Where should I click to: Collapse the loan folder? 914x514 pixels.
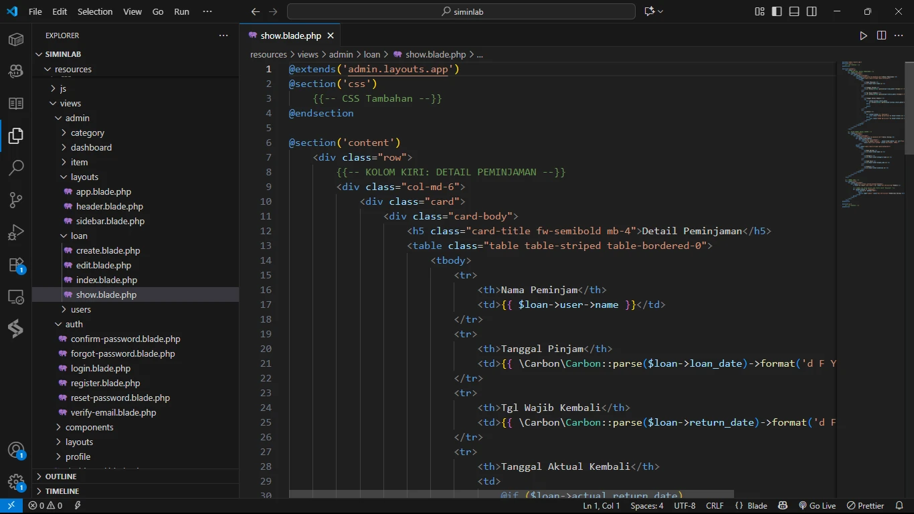pyautogui.click(x=79, y=236)
